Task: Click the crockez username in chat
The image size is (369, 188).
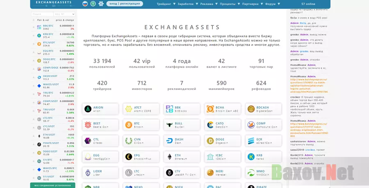Action: [295, 97]
